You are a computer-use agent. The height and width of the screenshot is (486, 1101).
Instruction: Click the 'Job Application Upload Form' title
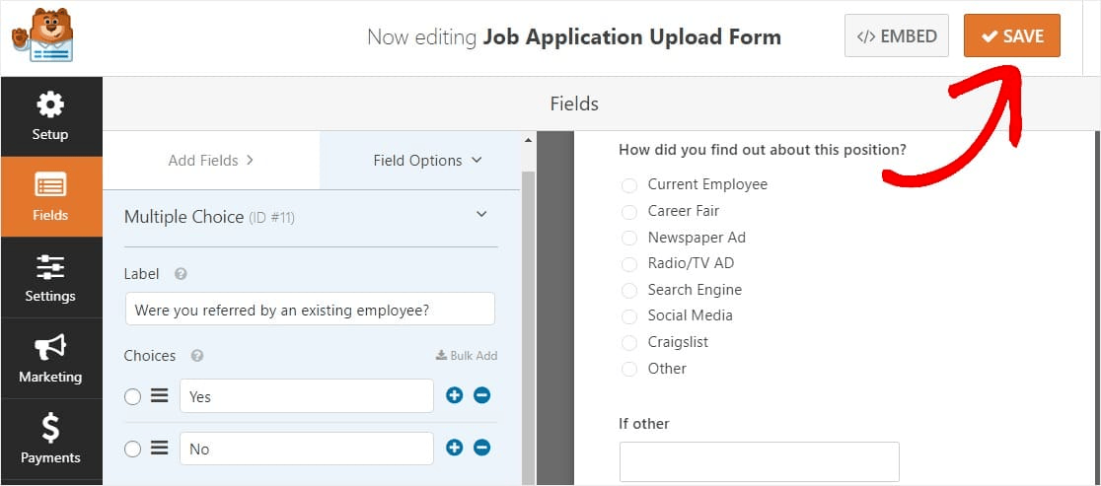(632, 36)
